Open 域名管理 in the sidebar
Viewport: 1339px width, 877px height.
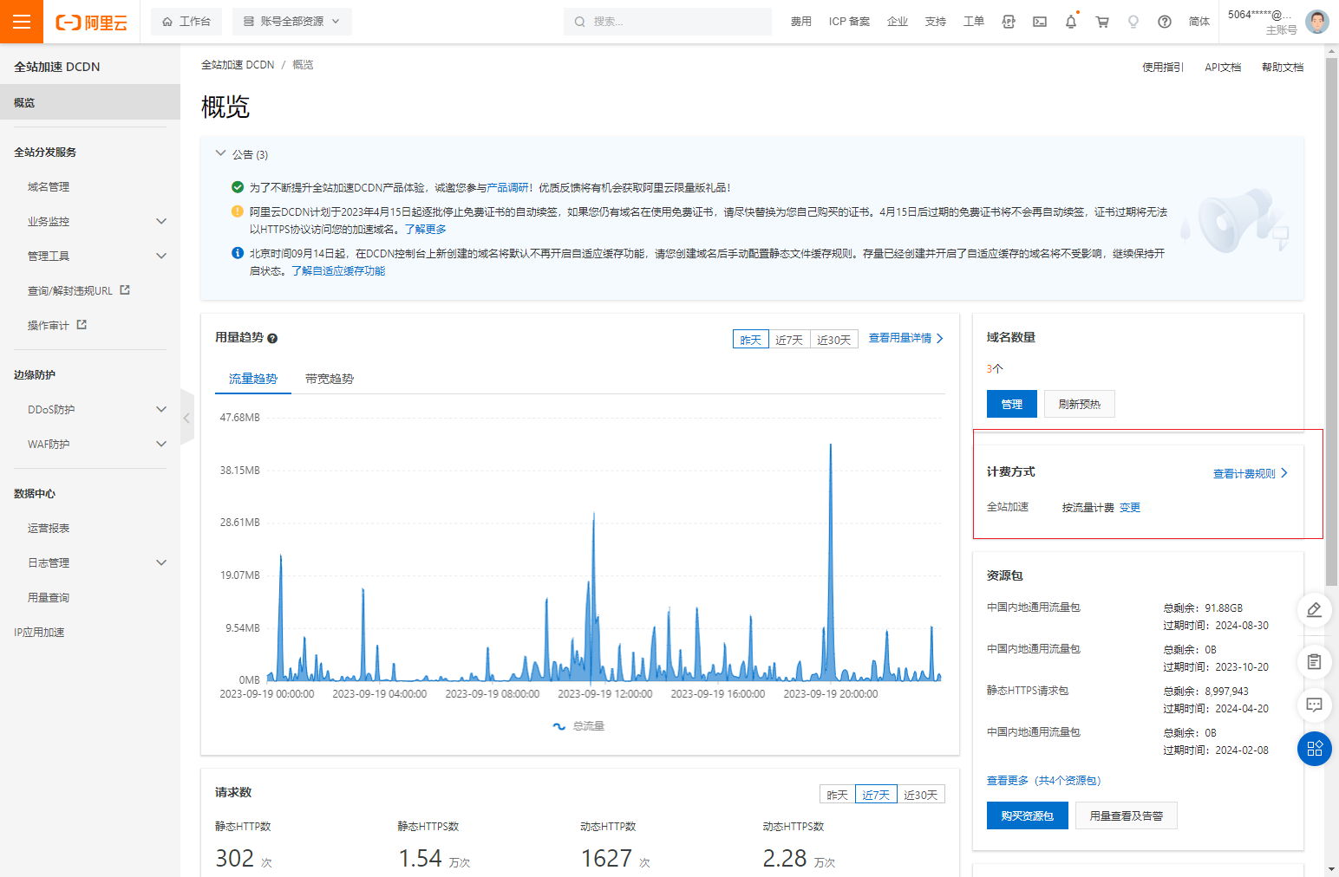point(49,186)
